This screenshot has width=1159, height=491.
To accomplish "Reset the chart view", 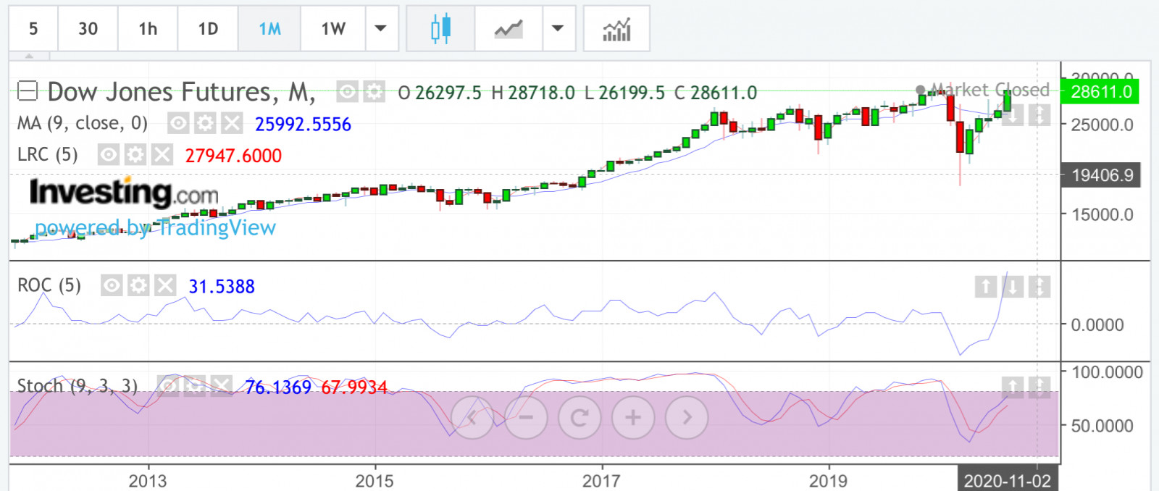I will (579, 417).
